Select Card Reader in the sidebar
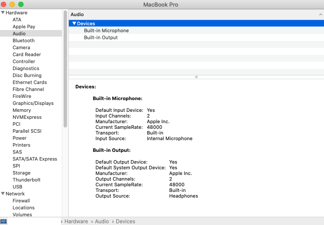324x225 pixels. (x=27, y=54)
